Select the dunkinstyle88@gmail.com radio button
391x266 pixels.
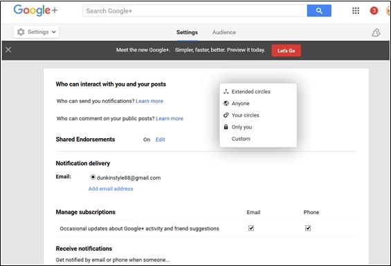coord(93,177)
